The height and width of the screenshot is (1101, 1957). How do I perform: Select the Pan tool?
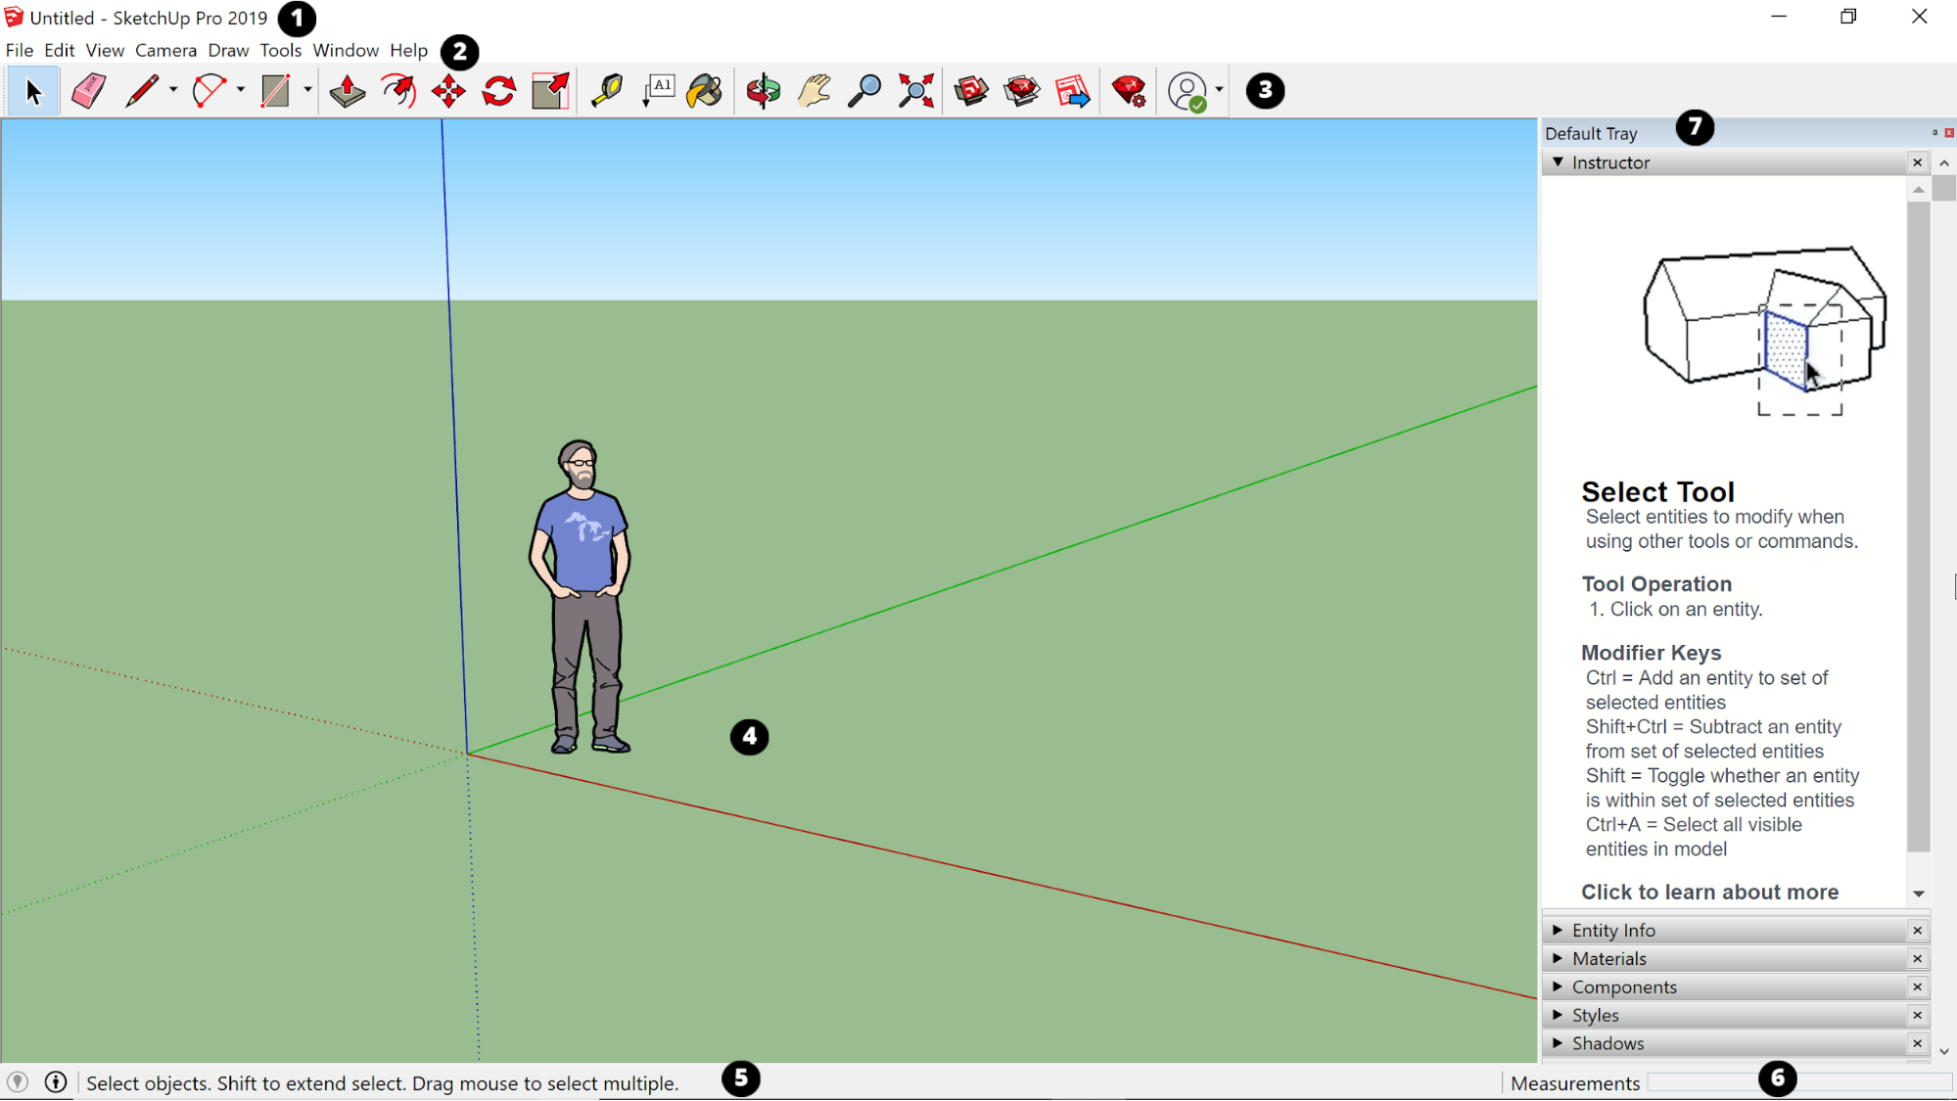coord(815,90)
